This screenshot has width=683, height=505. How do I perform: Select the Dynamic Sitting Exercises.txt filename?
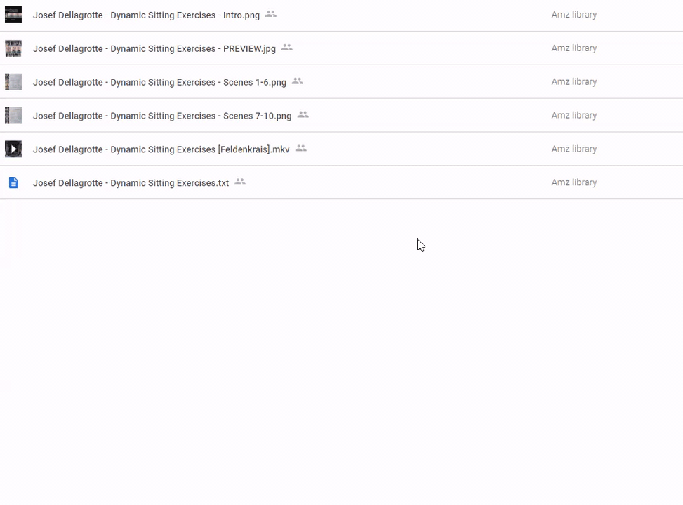[x=131, y=183]
